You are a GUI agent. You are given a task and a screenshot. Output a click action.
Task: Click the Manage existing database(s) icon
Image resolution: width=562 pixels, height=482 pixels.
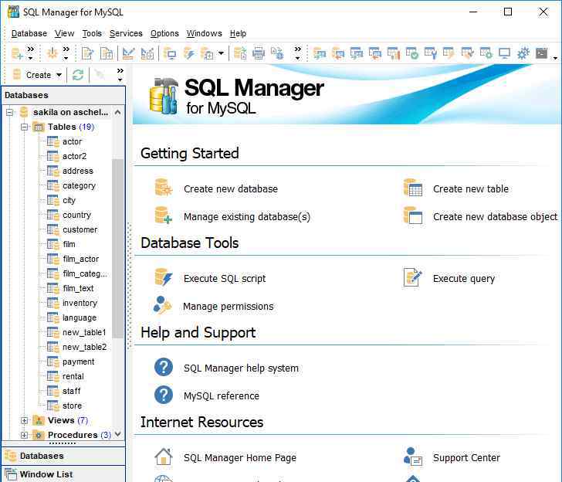(x=164, y=216)
